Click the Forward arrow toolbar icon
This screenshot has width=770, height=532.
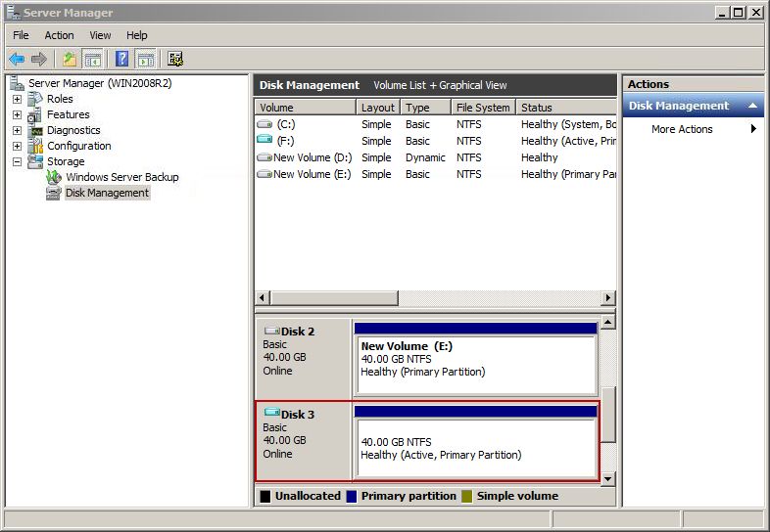(x=38, y=60)
